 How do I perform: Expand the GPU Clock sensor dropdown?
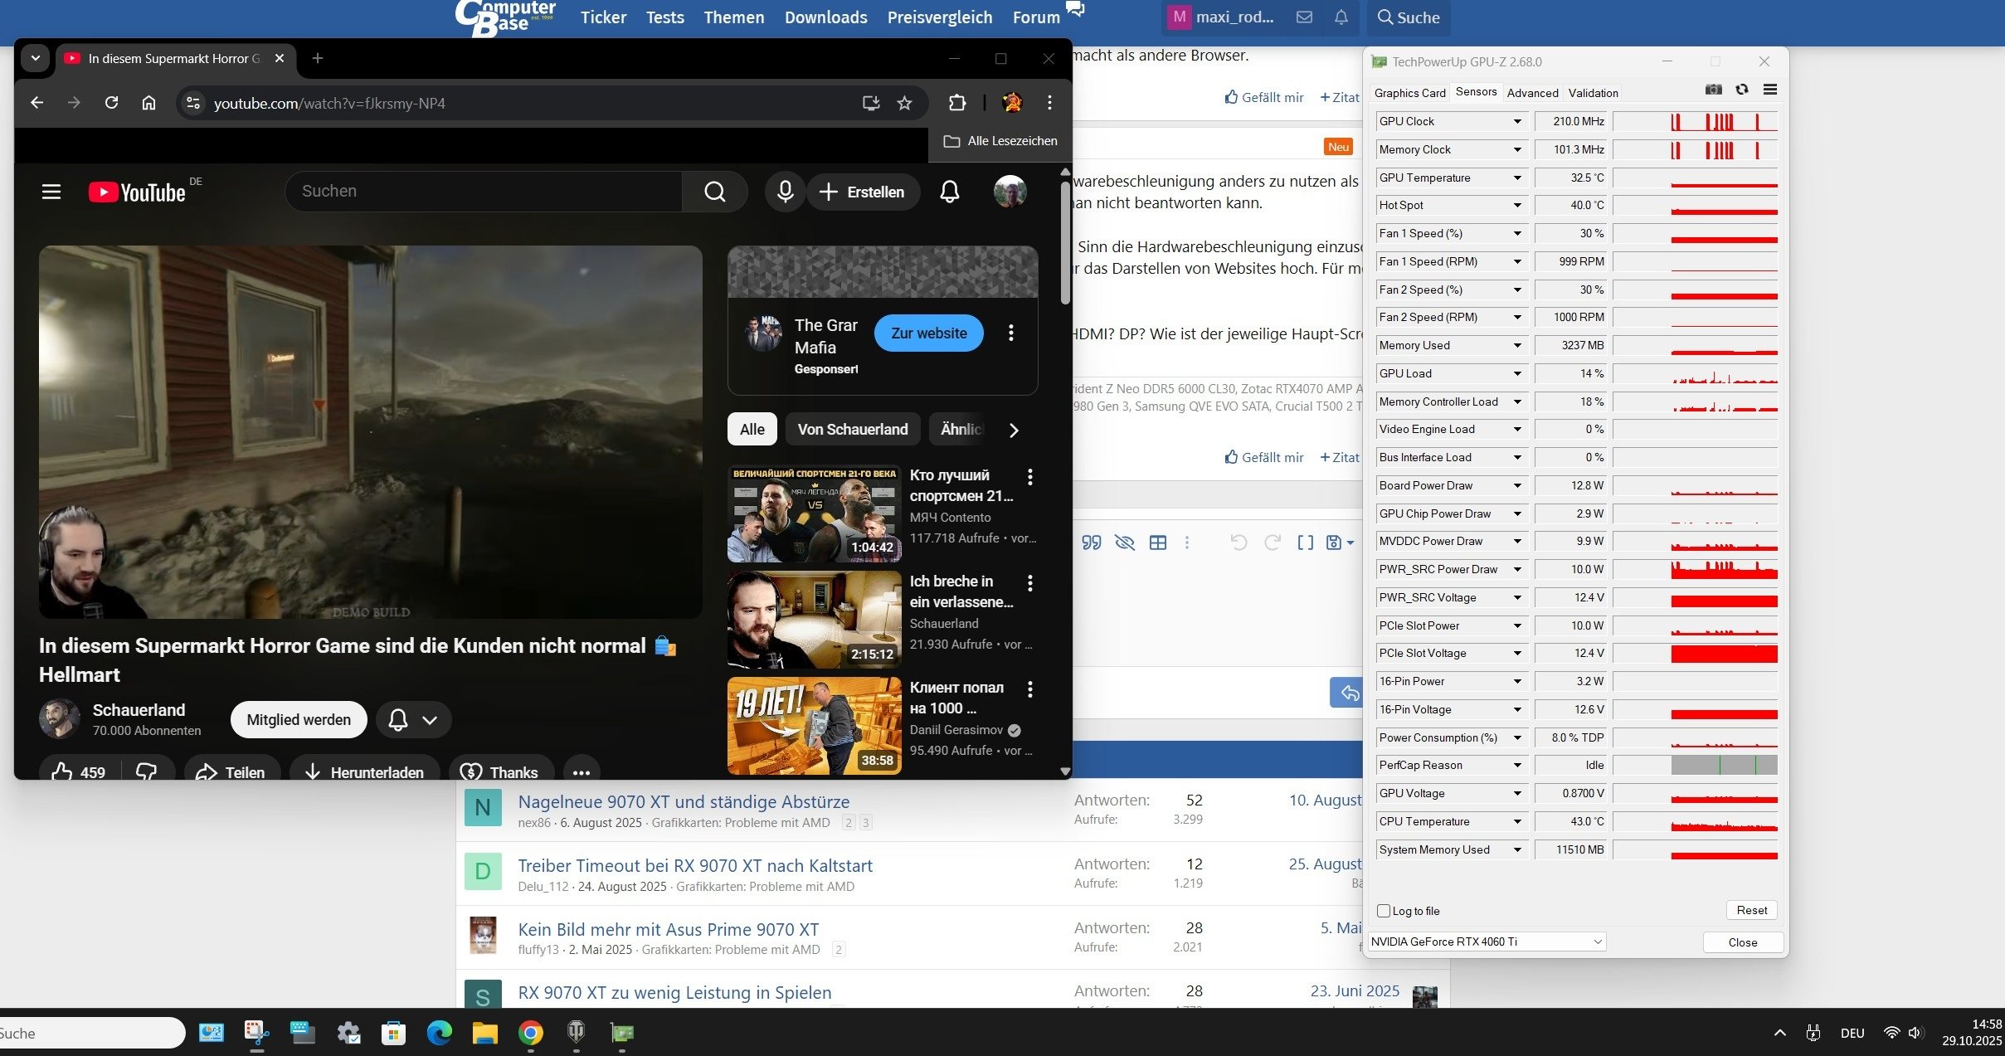(x=1516, y=121)
